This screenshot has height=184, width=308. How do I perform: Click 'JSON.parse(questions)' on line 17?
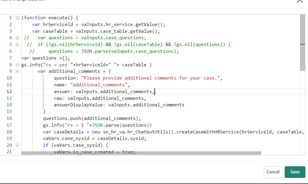coord(121,125)
